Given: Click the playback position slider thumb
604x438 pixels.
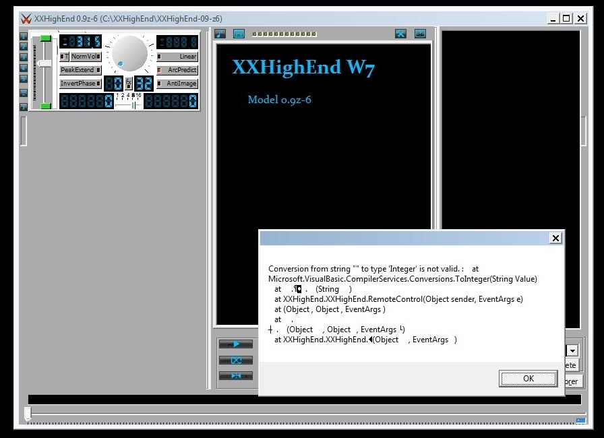Looking at the screenshot, I should [x=28, y=414].
